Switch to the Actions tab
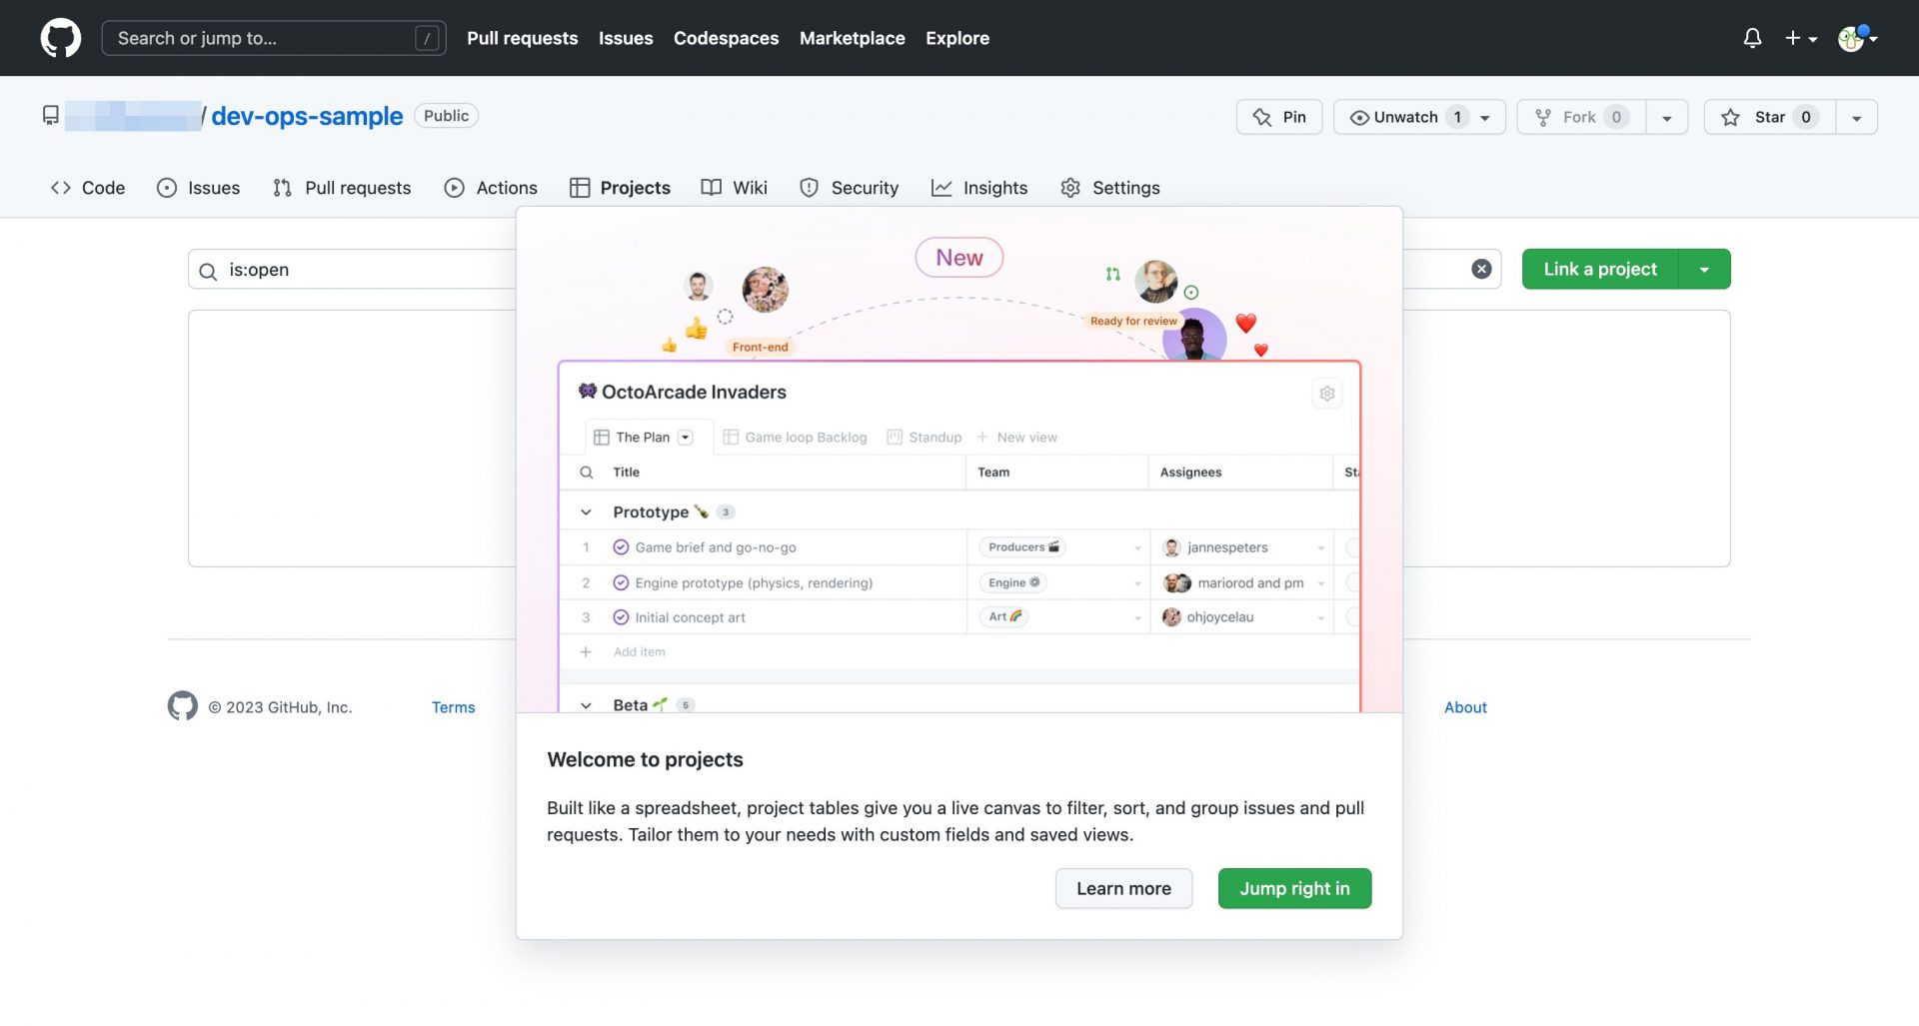Viewport: 1919px width, 1026px height. (491, 188)
